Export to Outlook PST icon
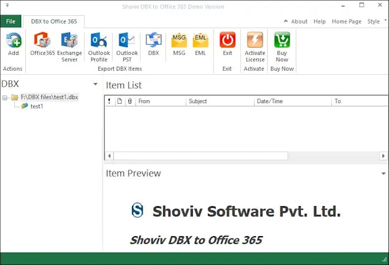 coord(127,40)
